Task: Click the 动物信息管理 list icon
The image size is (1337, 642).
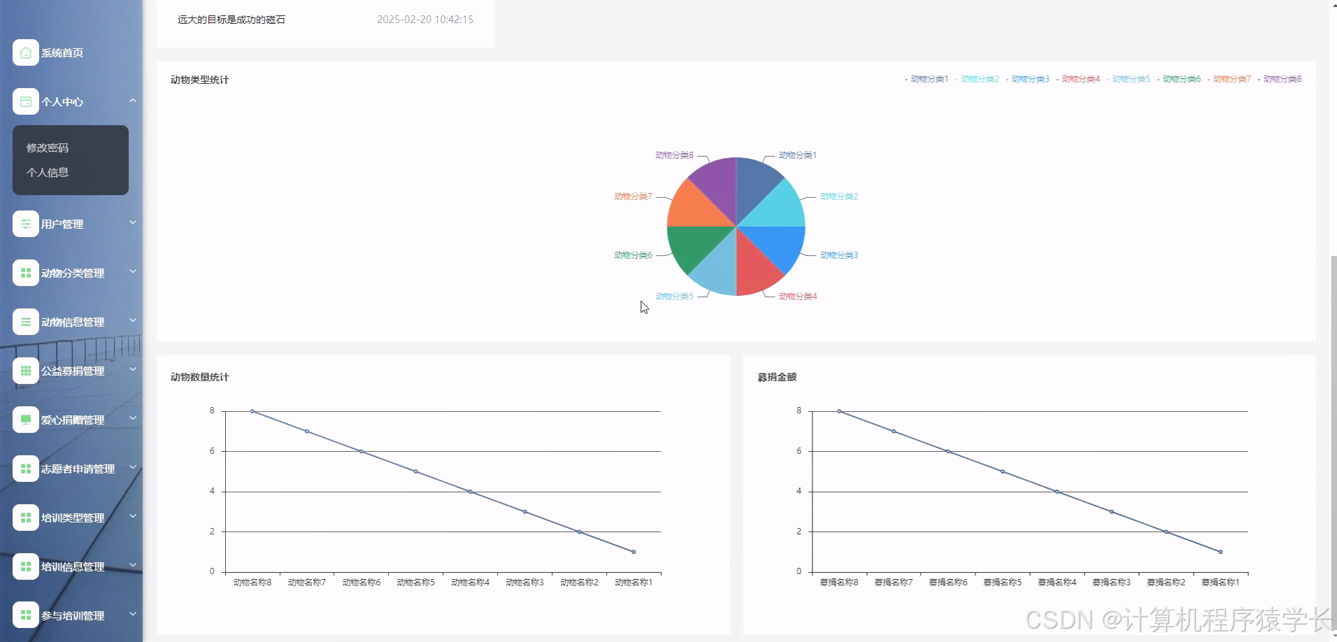Action: tap(26, 322)
